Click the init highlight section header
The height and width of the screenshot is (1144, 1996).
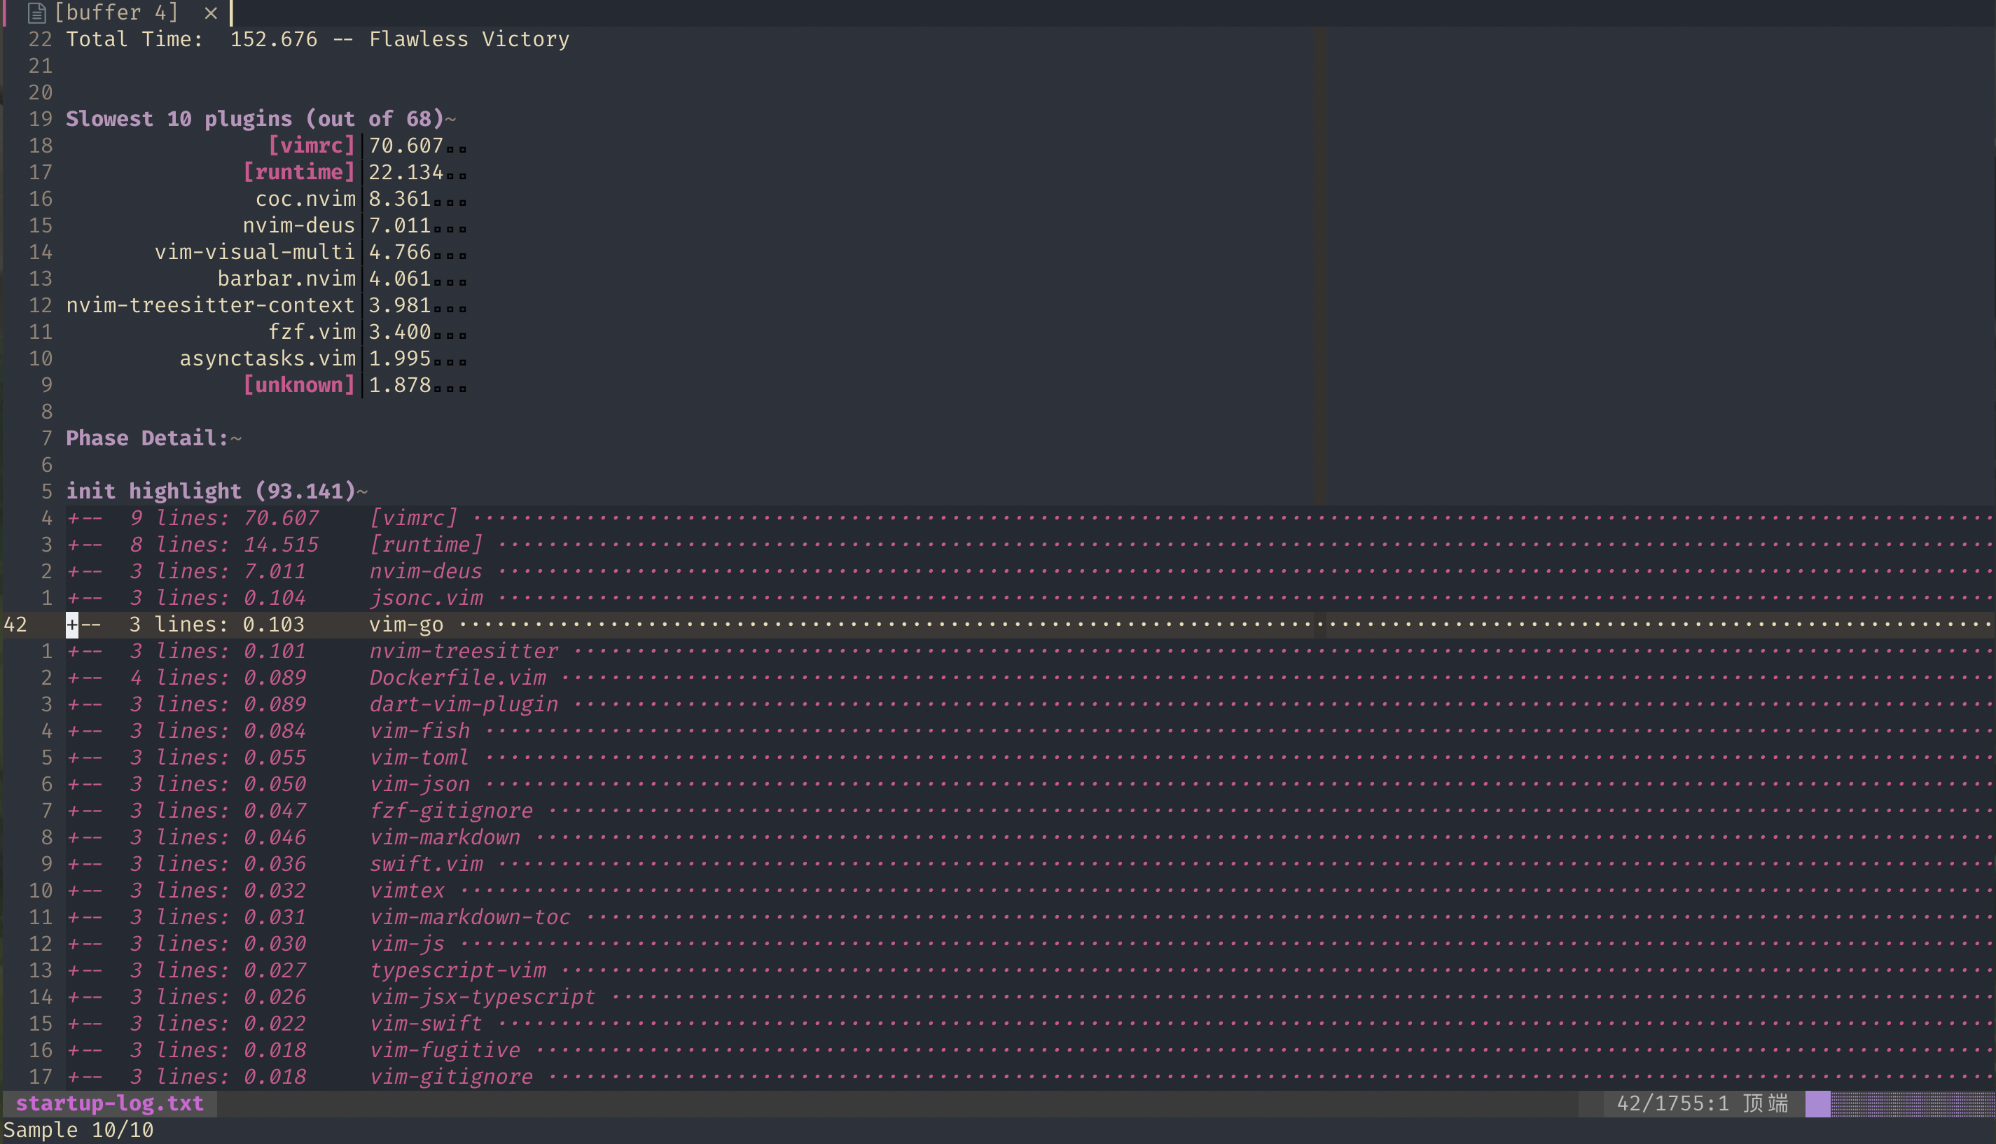click(x=211, y=492)
